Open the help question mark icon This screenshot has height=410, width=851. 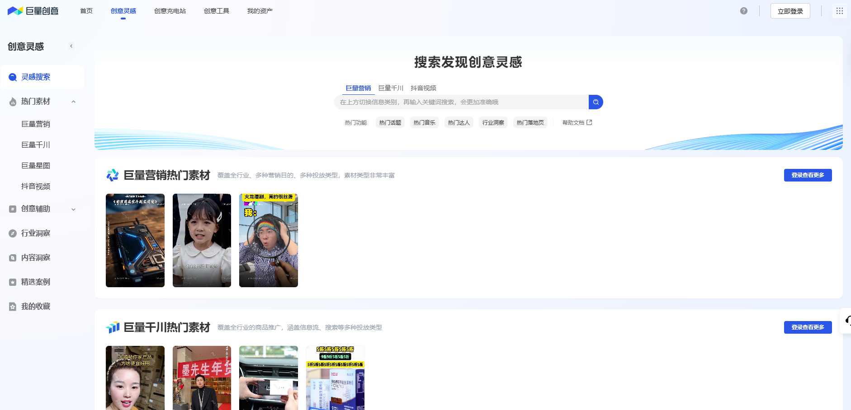[744, 11]
